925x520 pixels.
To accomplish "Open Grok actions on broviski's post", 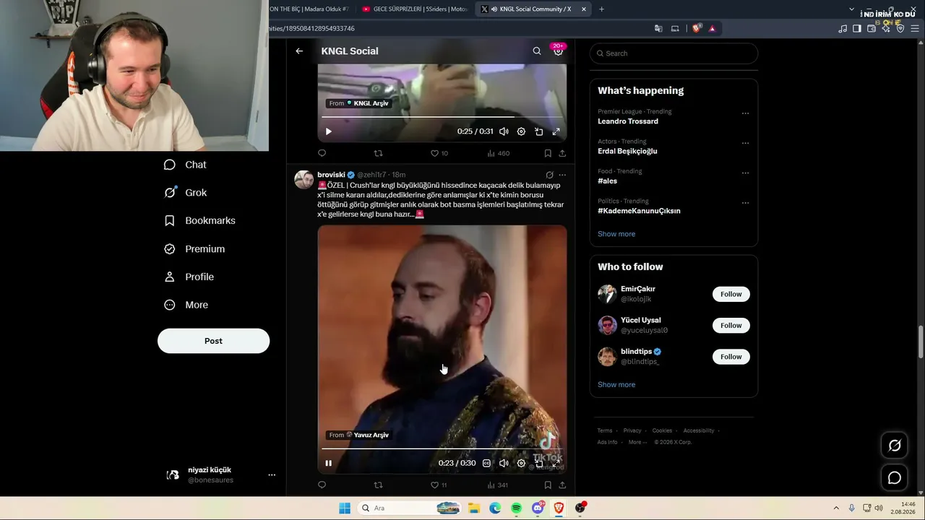I will coord(549,175).
